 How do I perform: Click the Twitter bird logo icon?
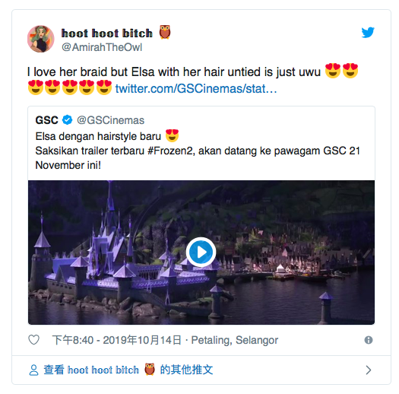point(368,33)
